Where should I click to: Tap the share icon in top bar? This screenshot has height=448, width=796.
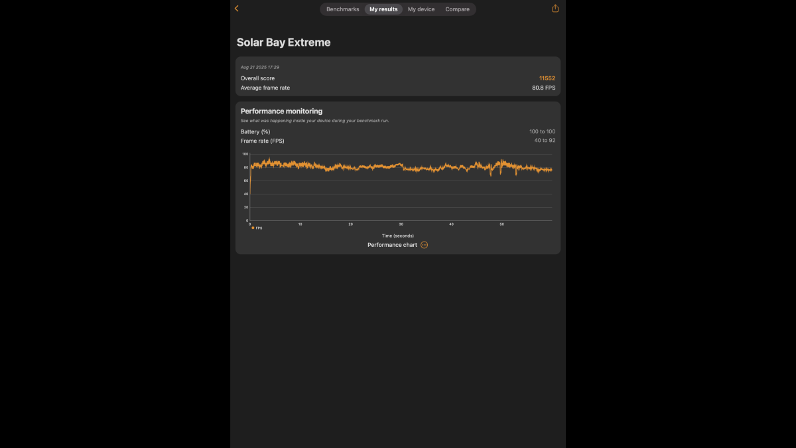555,9
